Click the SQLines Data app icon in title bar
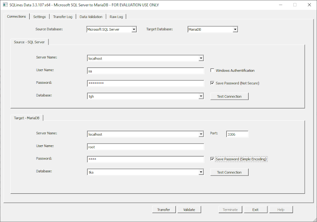The height and width of the screenshot is (222, 317). [5, 4]
